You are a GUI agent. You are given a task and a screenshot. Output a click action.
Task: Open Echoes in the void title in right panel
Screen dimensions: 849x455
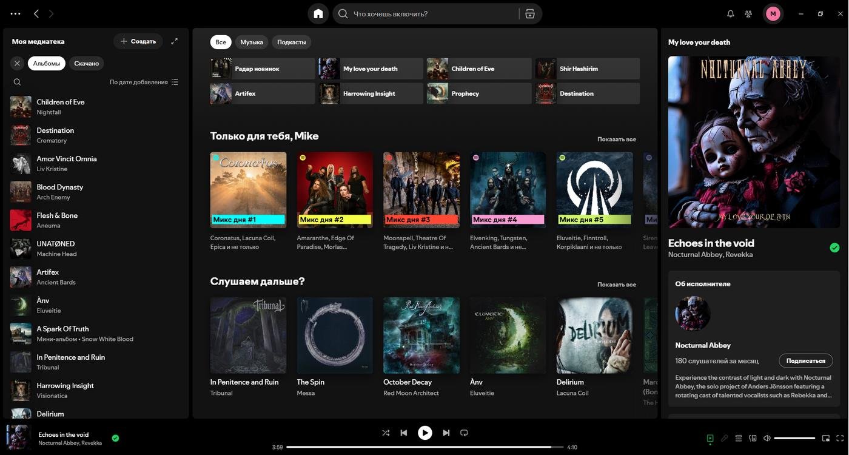click(x=711, y=243)
